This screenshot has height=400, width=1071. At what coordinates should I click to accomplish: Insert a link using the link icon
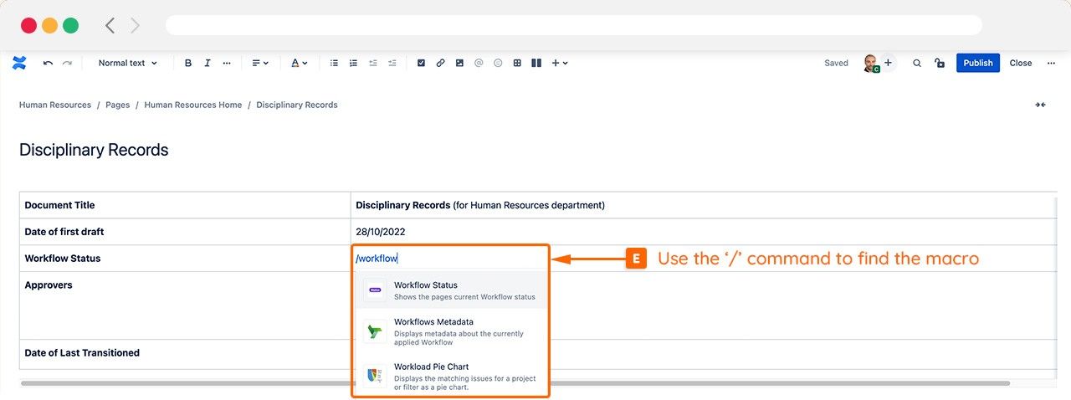[440, 63]
